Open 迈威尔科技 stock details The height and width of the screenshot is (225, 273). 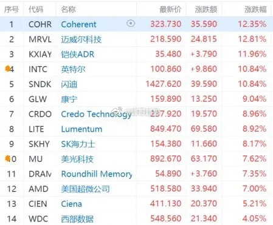81,39
